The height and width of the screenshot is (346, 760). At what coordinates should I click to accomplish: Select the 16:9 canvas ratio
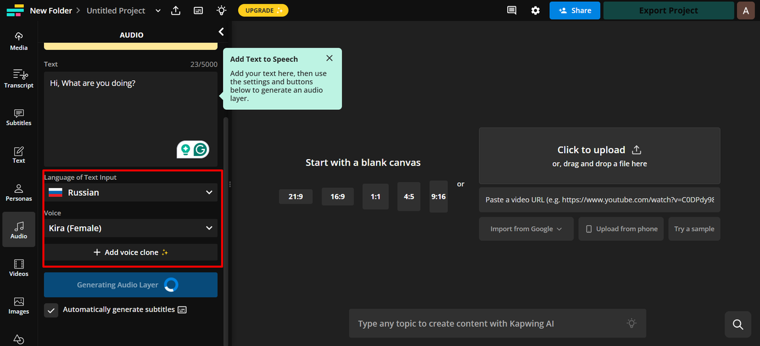pos(338,196)
